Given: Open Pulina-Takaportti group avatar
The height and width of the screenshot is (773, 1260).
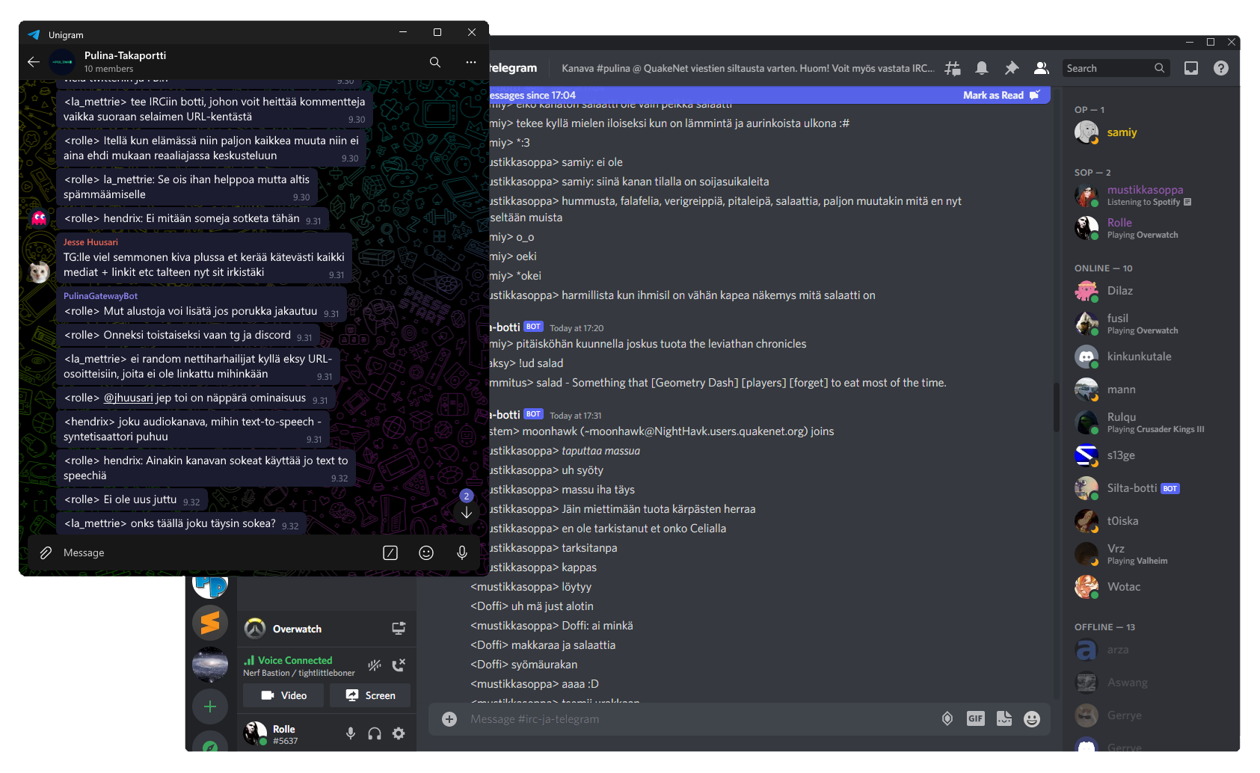Looking at the screenshot, I should (x=62, y=62).
